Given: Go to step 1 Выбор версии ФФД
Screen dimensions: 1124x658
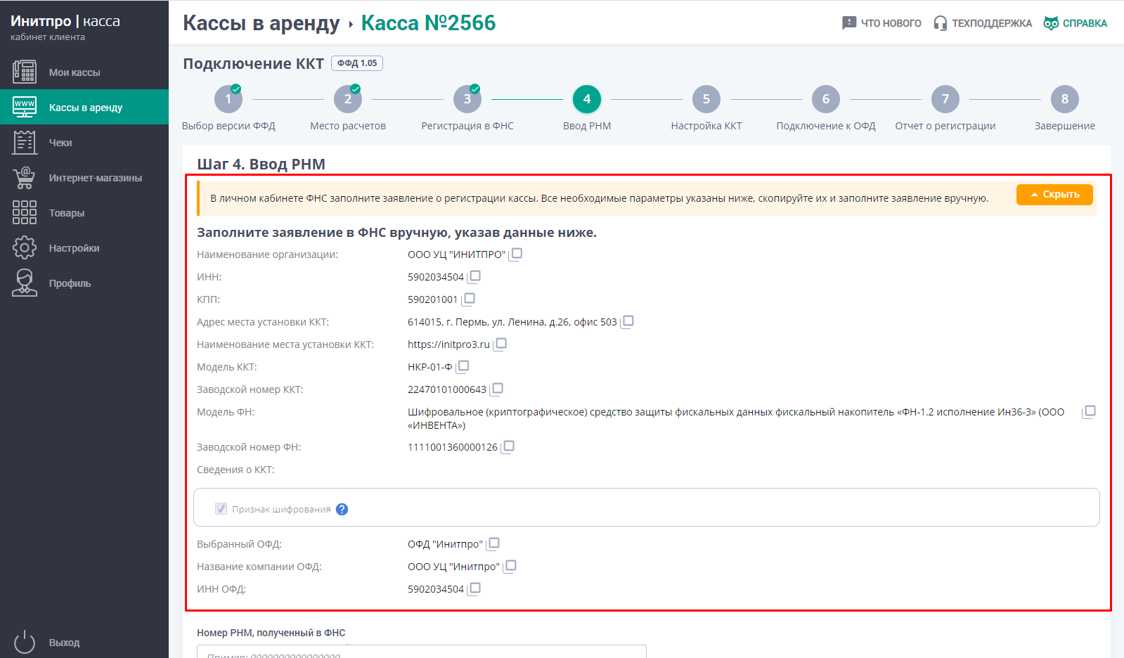Looking at the screenshot, I should (228, 99).
